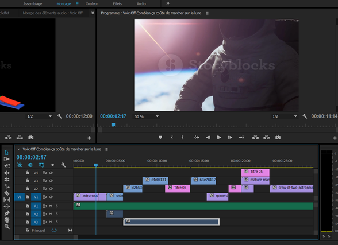The image size is (338, 245).
Task: Mute audio track A1
Action: click(x=51, y=206)
